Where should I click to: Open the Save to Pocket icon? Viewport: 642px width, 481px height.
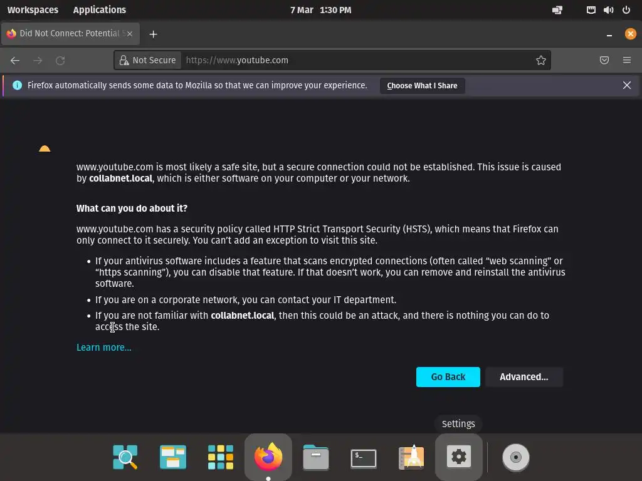(604, 60)
